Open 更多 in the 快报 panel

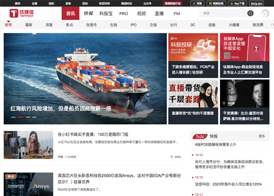click(262, 136)
